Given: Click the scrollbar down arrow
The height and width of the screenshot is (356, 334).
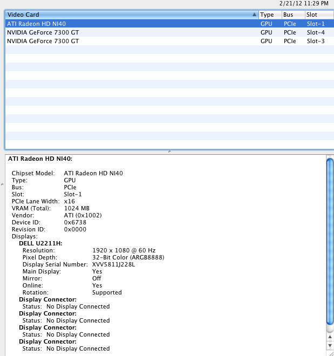Looking at the screenshot, I should [x=330, y=346].
